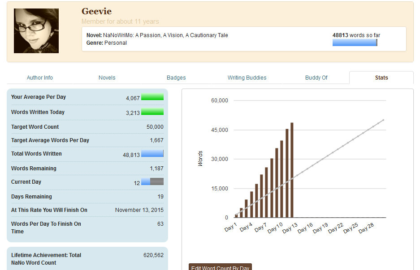Open the Author Info tab
This screenshot has width=420, height=270.
(x=39, y=78)
